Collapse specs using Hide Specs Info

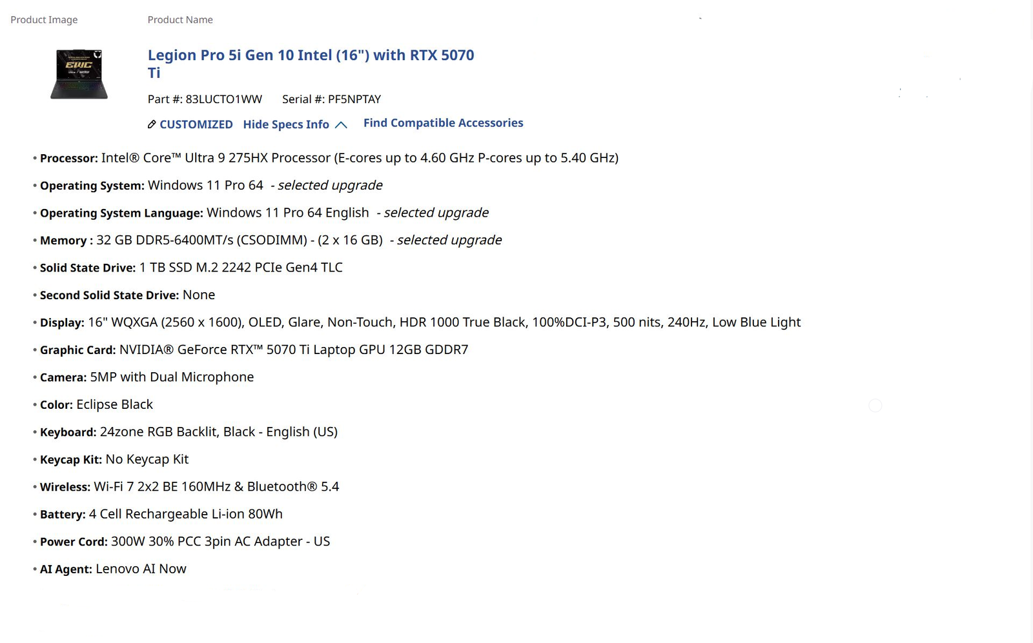pos(286,124)
